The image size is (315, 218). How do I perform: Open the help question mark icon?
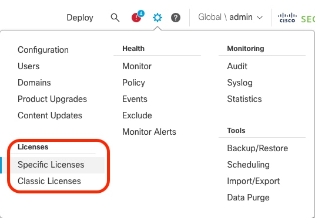click(x=176, y=18)
